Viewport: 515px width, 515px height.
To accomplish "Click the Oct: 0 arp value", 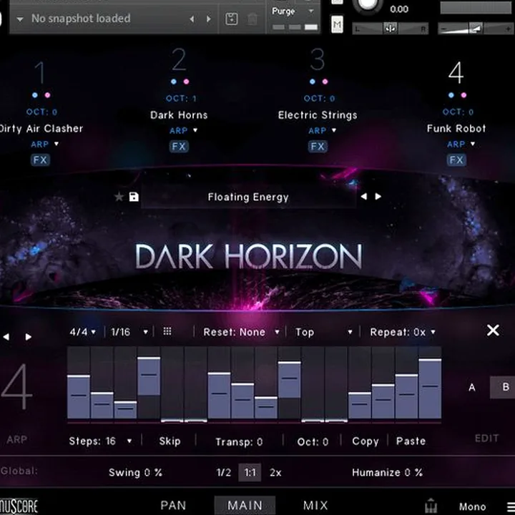I will [313, 442].
